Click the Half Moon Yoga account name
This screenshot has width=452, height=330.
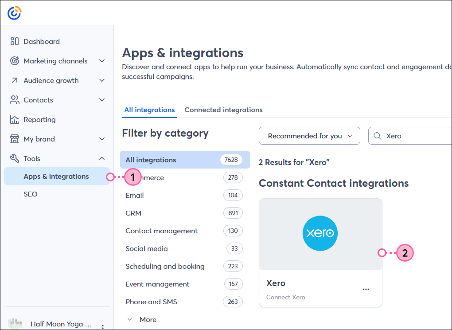coord(61,324)
